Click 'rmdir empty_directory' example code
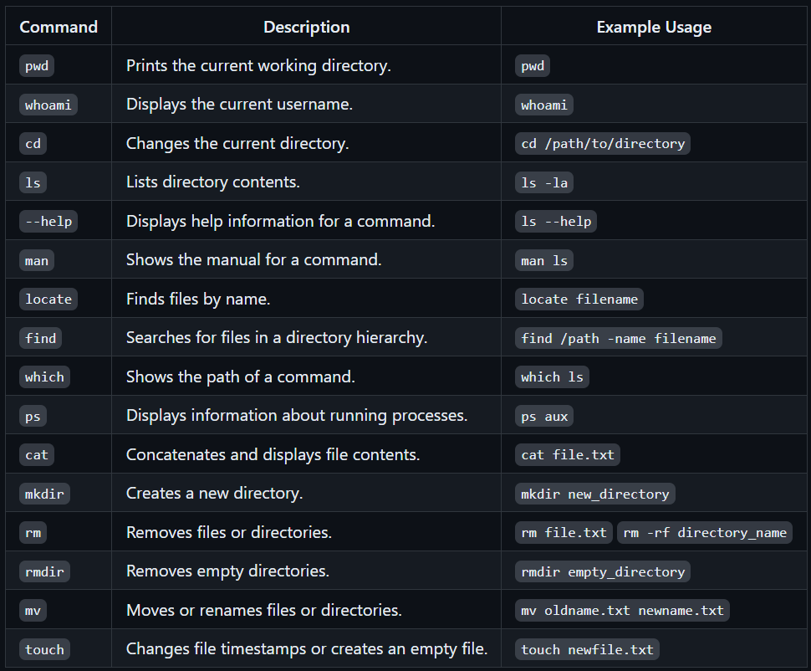Image resolution: width=811 pixels, height=671 pixels. click(603, 571)
